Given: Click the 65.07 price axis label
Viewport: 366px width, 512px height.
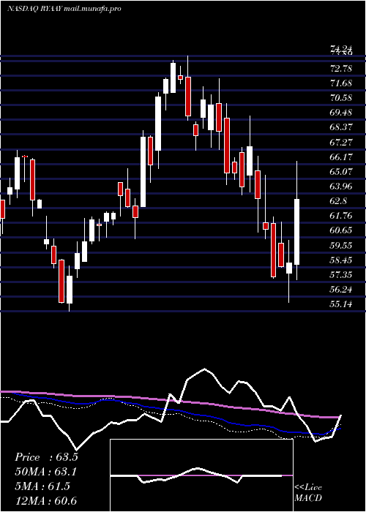Looking at the screenshot, I should coord(341,172).
